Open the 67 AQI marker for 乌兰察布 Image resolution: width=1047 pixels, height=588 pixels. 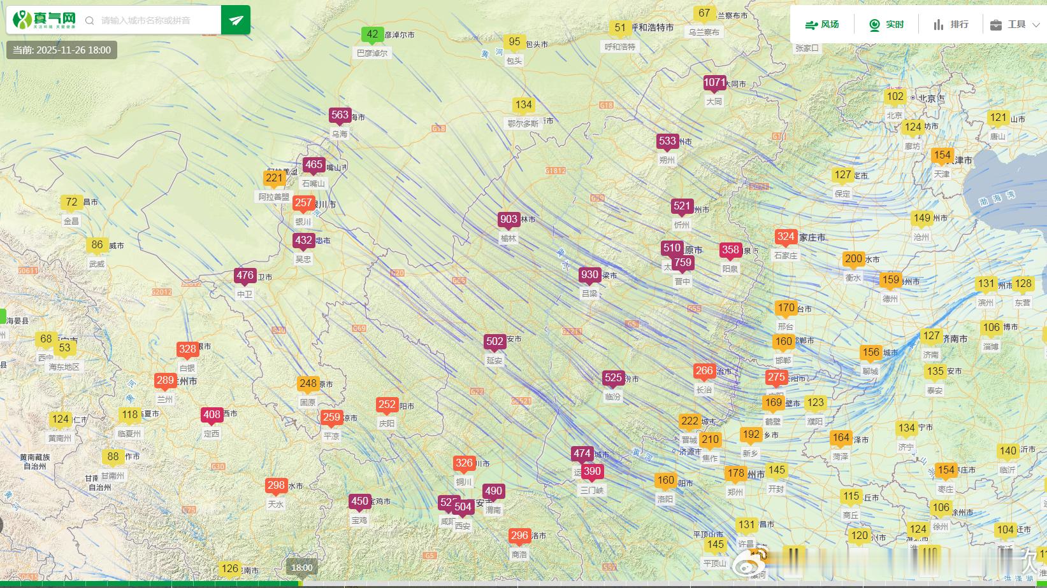704,14
